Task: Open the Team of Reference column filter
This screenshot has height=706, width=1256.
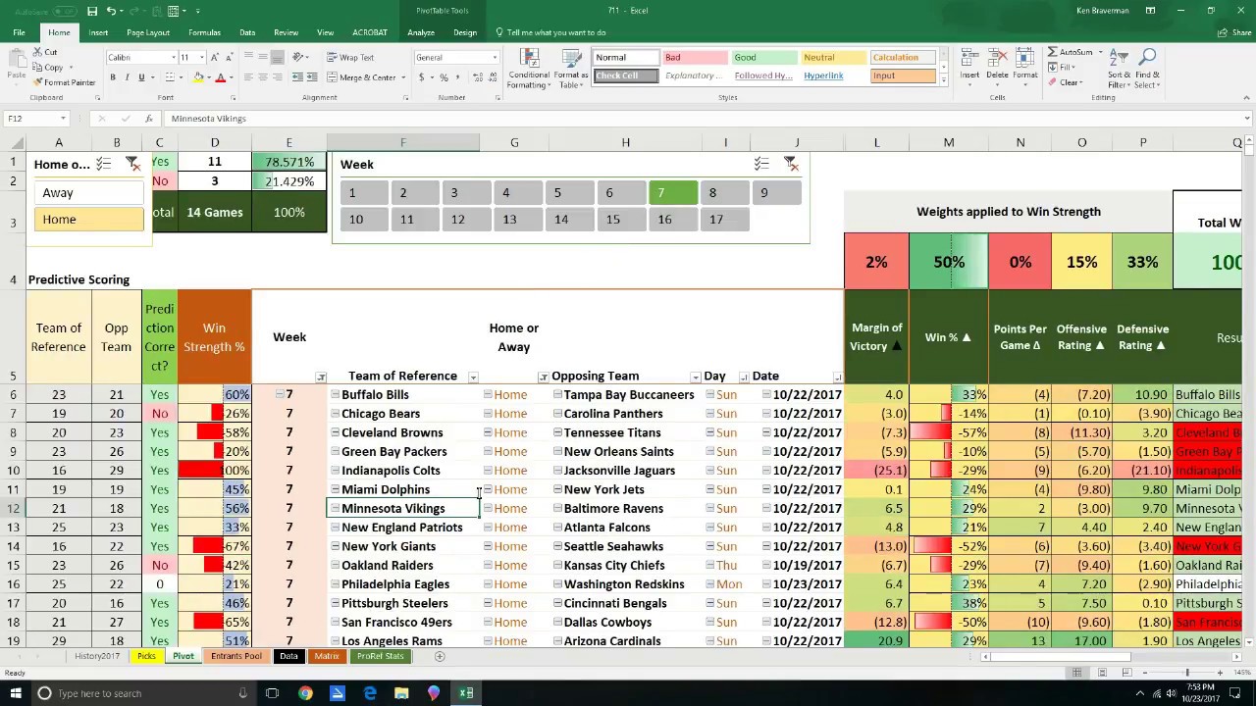Action: click(x=473, y=378)
